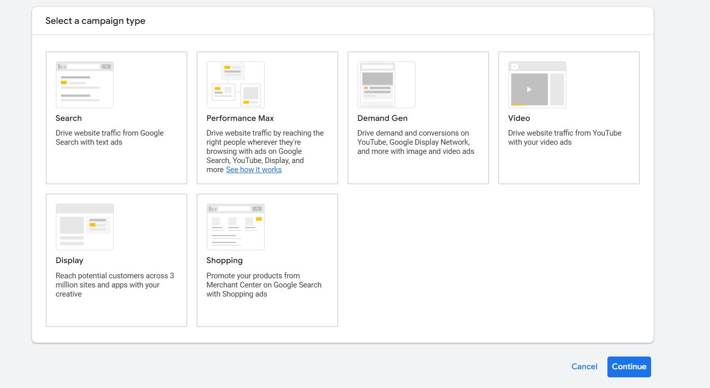Image resolution: width=710 pixels, height=388 pixels.
Task: Click the Performance Max flowchart illustration
Action: pos(235,85)
